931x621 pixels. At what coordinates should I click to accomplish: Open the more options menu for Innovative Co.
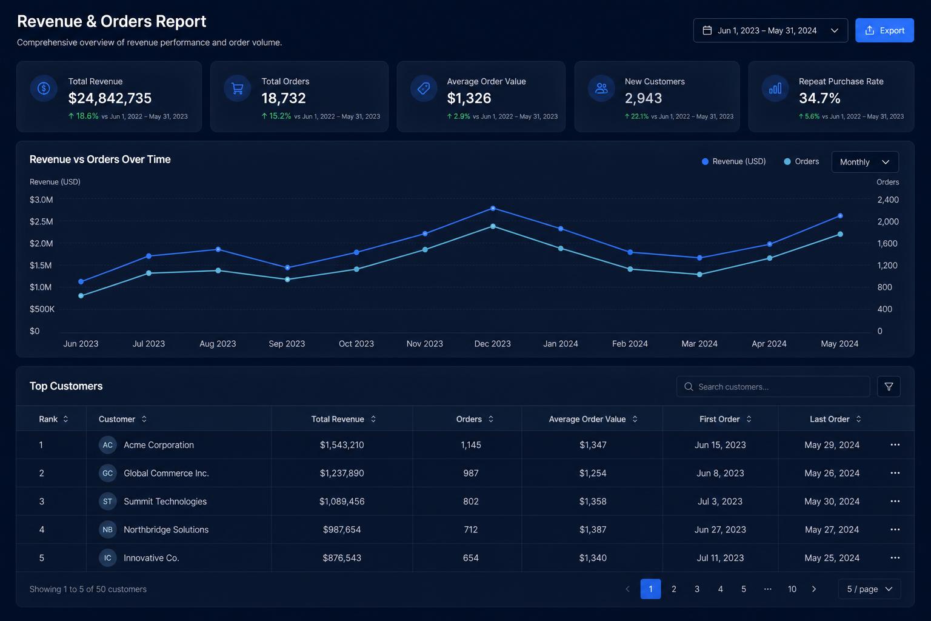pyautogui.click(x=895, y=558)
